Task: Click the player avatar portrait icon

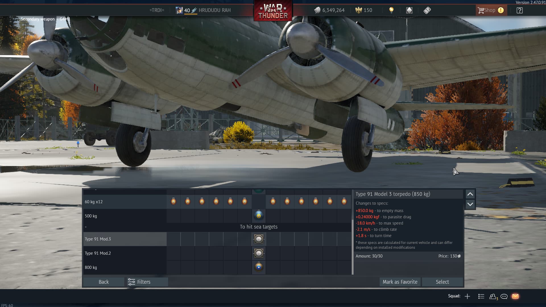Action: point(179,10)
